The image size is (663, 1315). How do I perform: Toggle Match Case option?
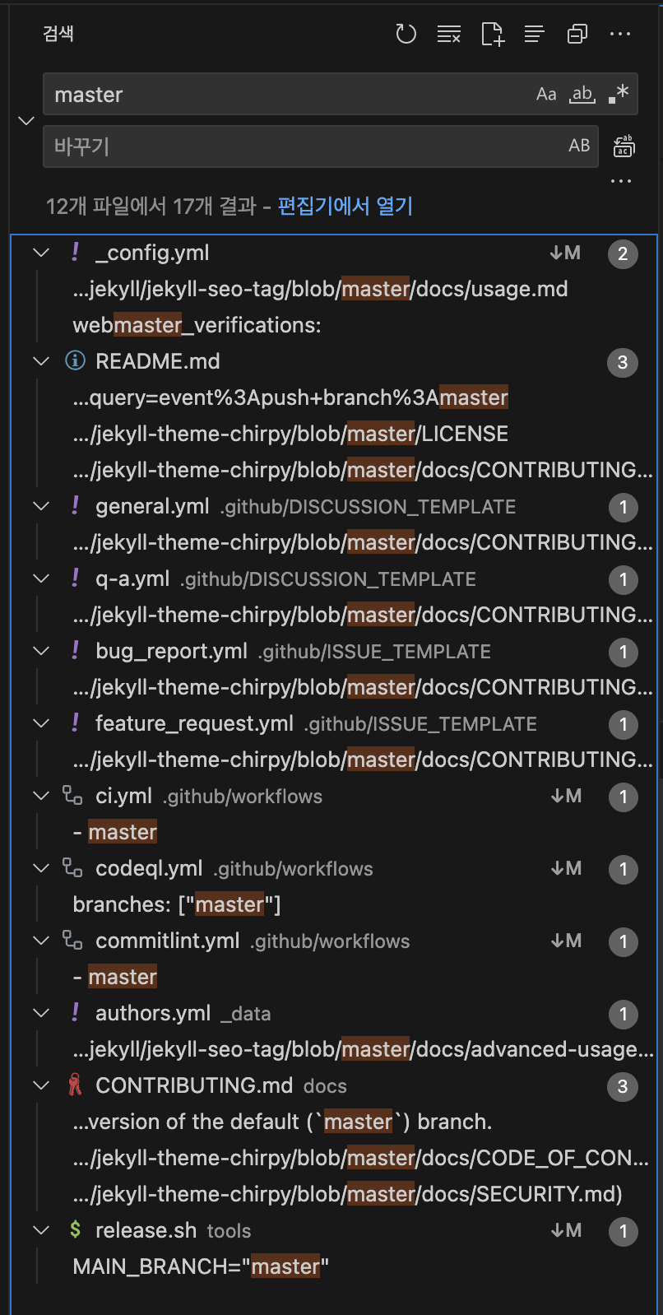pos(546,95)
